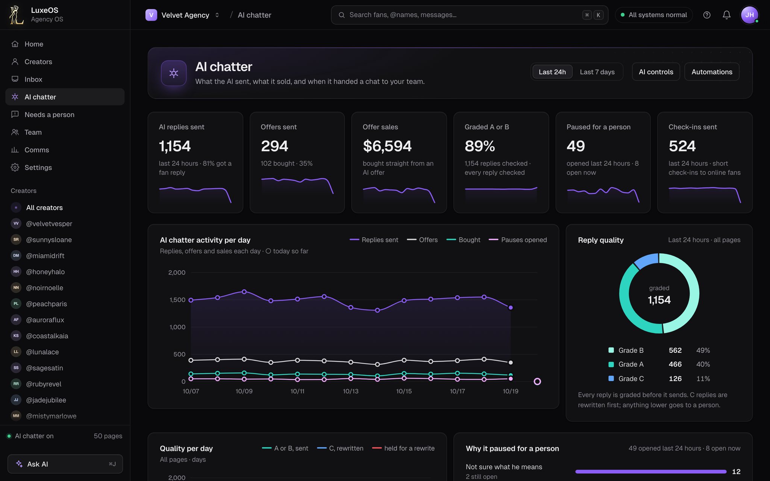Toggle held for a rewrite legend

pos(403,448)
